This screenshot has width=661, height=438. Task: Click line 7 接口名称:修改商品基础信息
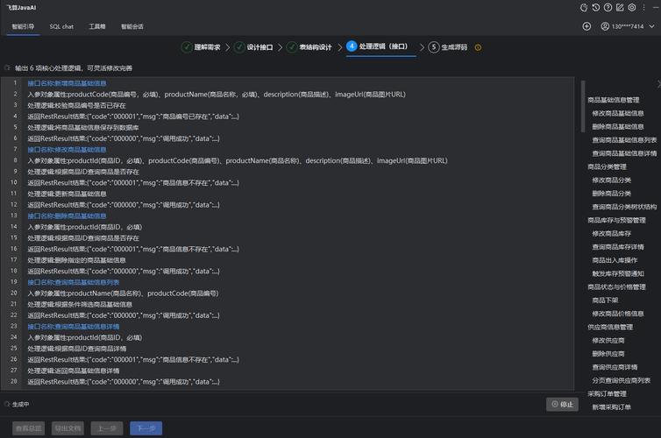tap(67, 150)
